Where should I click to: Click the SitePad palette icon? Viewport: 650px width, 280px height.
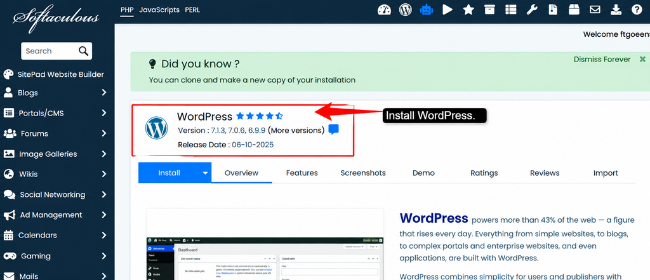8,74
